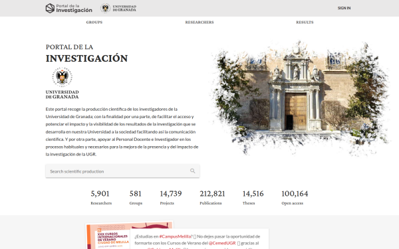Image resolution: width=399 pixels, height=249 pixels.
Task: Click the Portal de la Investigación logo
Action: (x=68, y=8)
